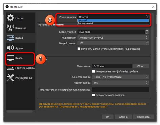Click the Вывод monitor-arrow icon
Screen dimensions: 160x125
point(10,38)
